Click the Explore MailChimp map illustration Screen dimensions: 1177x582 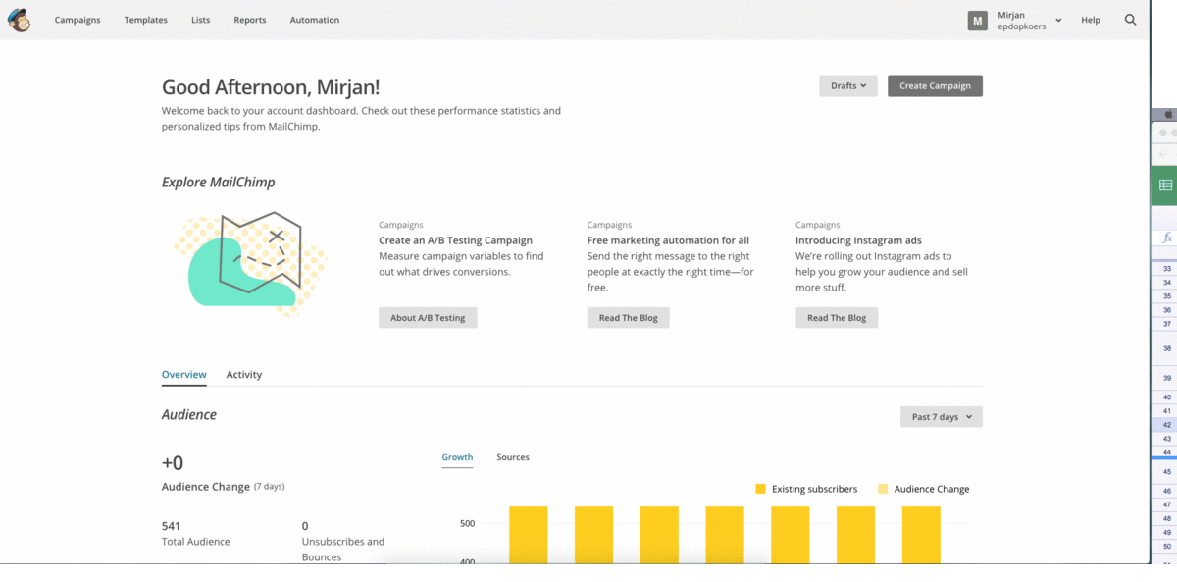(x=250, y=263)
